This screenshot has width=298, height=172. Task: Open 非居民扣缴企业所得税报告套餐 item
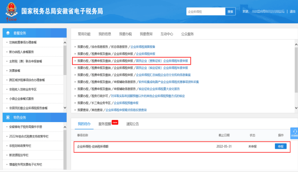pyautogui.click(x=28, y=108)
